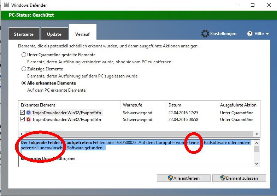Click down arrow of details pane scrollbar
The width and height of the screenshot is (277, 196).
257,164
